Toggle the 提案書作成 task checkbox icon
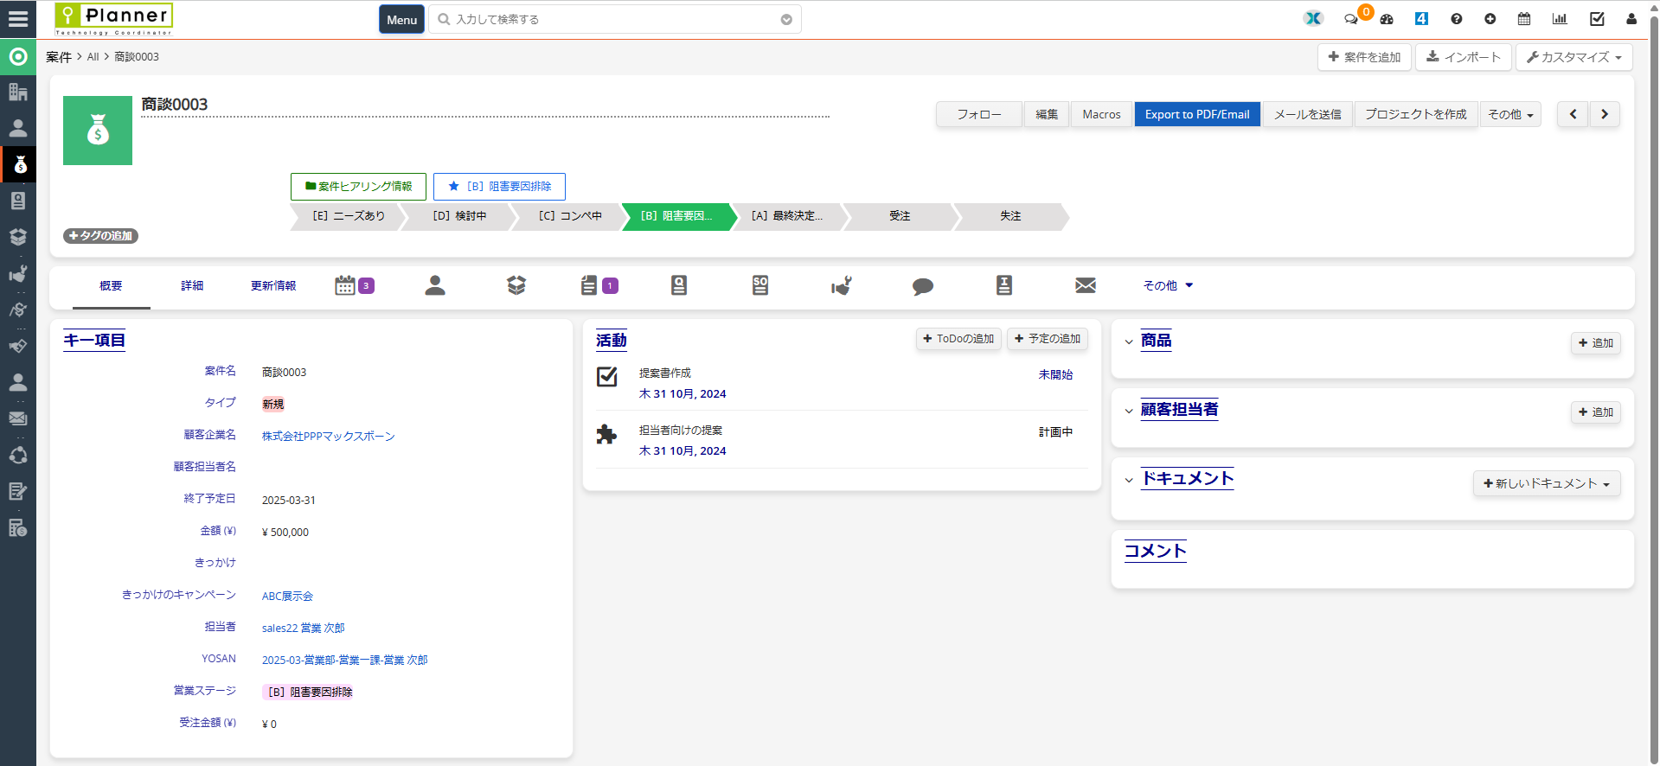The height and width of the screenshot is (766, 1660). [607, 377]
